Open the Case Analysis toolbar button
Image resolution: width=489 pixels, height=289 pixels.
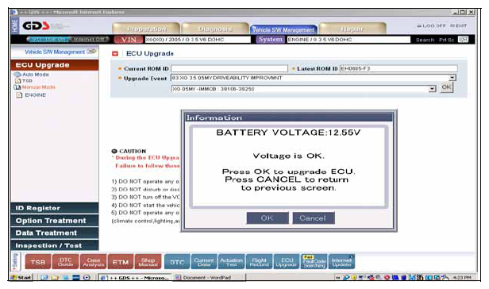coord(93,262)
